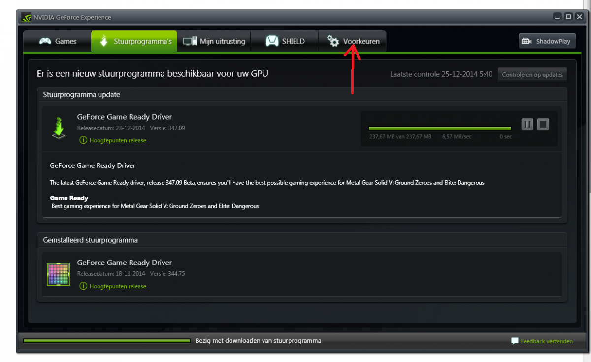Click the info icon beside 347.09 release highlights
591x362 pixels.
(83, 140)
